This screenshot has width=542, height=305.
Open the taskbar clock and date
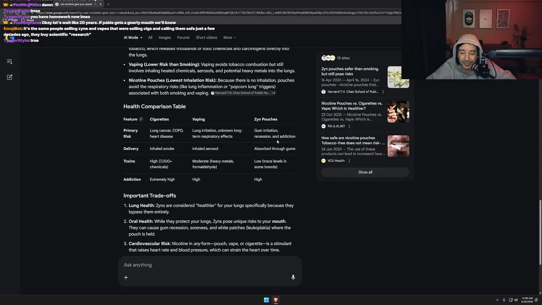tap(528, 300)
